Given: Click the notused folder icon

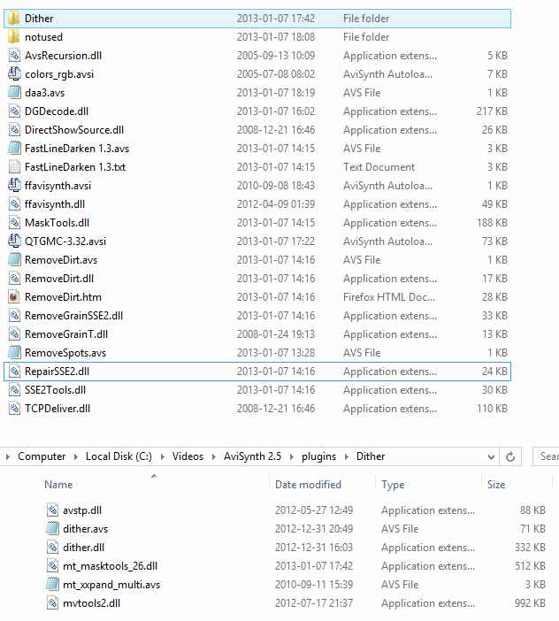Looking at the screenshot, I should [x=14, y=37].
